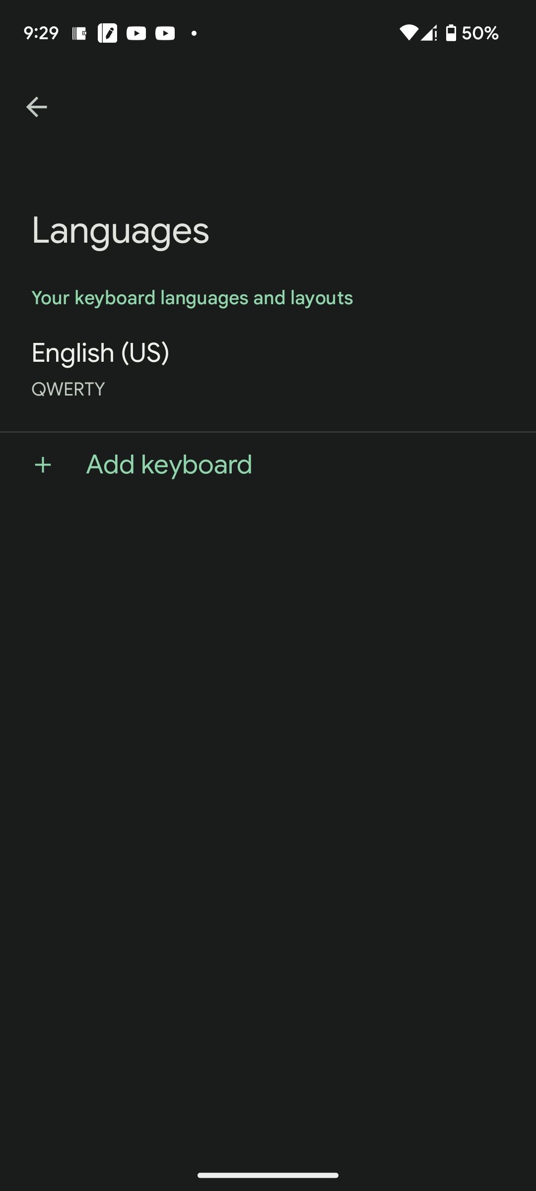
Task: Tap the notes pencil notification icon
Action: click(109, 33)
